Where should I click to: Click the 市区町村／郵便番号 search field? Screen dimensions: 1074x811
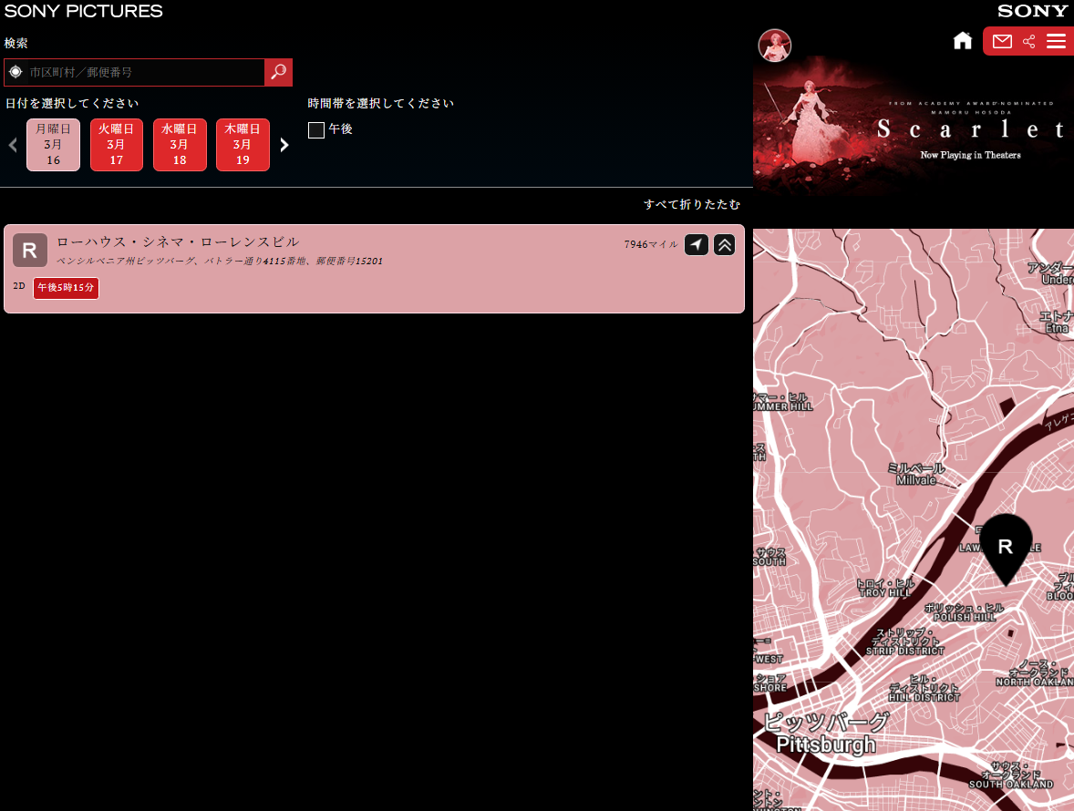[144, 72]
